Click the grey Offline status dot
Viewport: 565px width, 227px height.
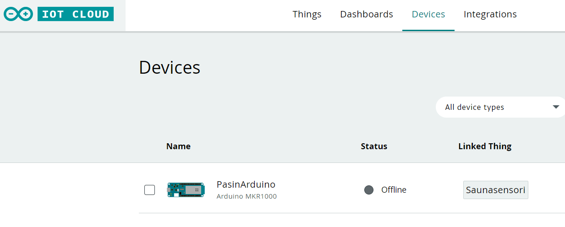point(369,190)
